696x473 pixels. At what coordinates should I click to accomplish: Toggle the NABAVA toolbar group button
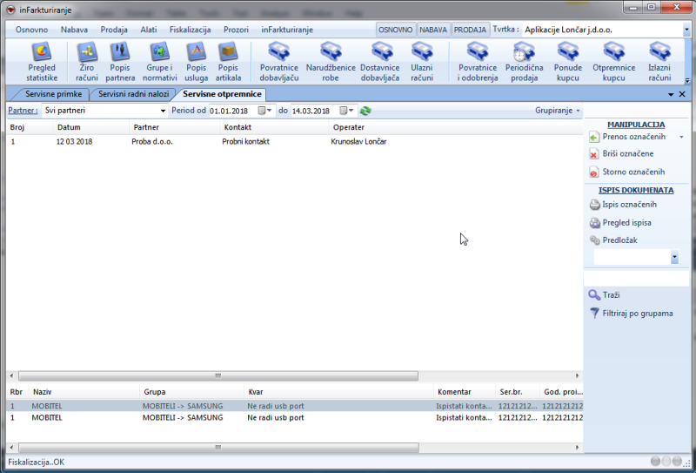pyautogui.click(x=433, y=30)
